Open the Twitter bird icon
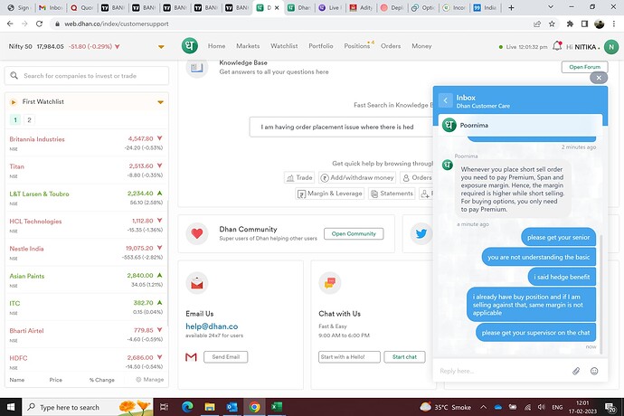The height and width of the screenshot is (416, 624). [x=421, y=233]
